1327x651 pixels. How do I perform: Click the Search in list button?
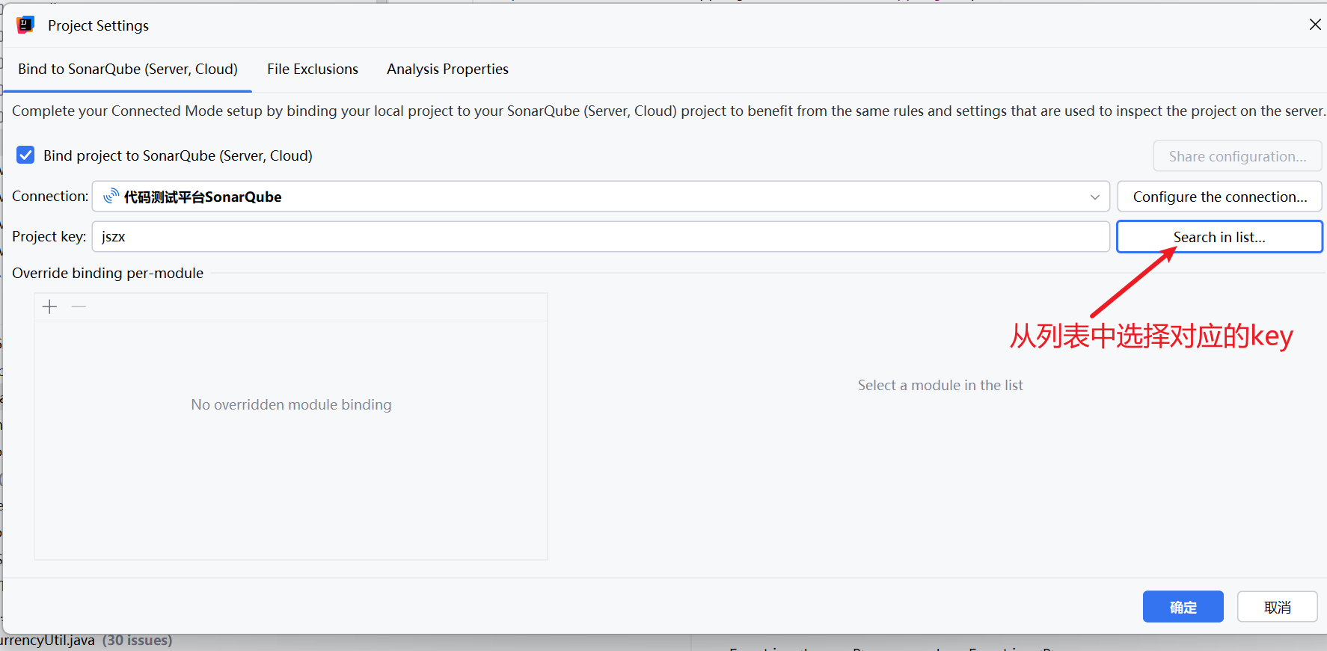[x=1219, y=237]
